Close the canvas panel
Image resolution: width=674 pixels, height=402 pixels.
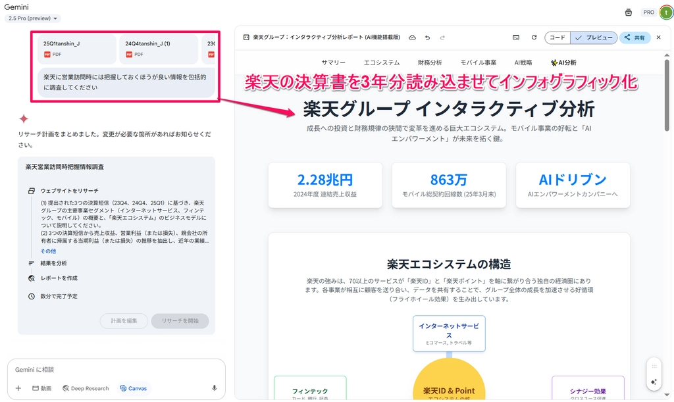658,38
